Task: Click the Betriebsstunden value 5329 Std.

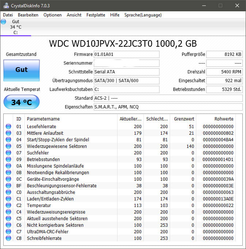Action: pyautogui.click(x=224, y=89)
